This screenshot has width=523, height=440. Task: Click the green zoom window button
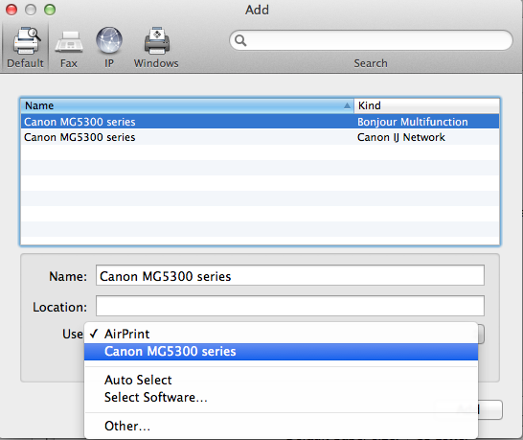click(x=50, y=10)
